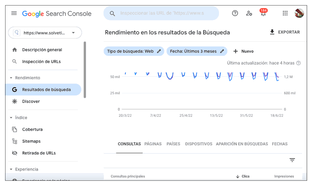Click the plus icon beside Nuevo
The height and width of the screenshot is (185, 311).
(236, 51)
